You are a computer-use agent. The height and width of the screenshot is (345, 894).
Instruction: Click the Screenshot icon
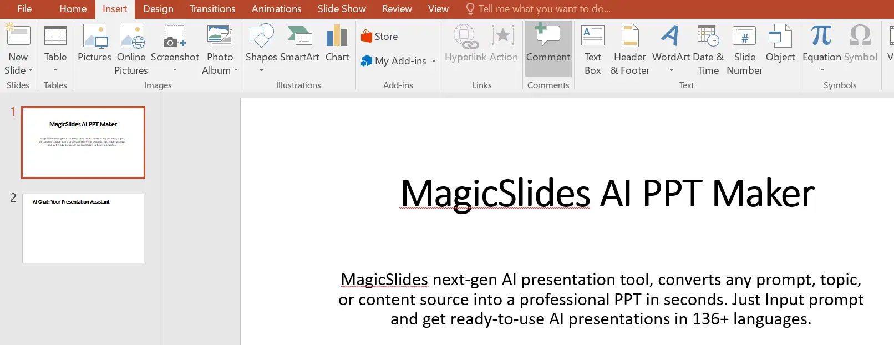(175, 35)
